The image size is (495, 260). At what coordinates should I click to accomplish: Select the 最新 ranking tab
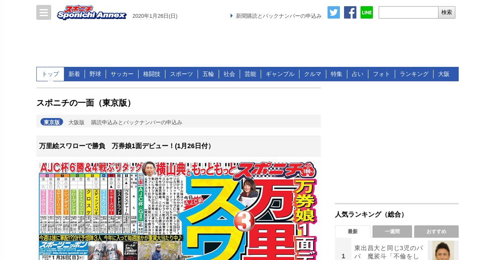pyautogui.click(x=353, y=232)
